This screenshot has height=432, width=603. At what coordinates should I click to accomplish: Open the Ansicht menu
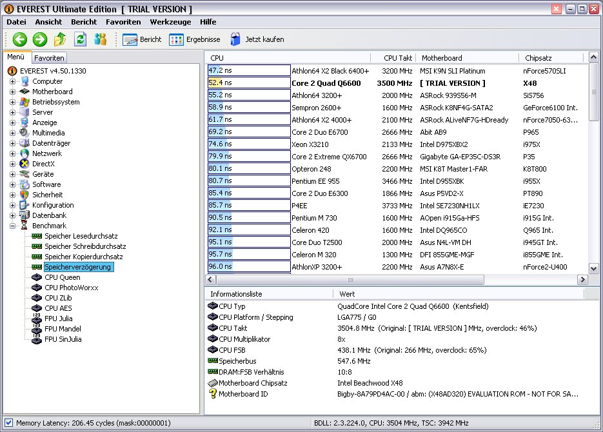point(48,22)
